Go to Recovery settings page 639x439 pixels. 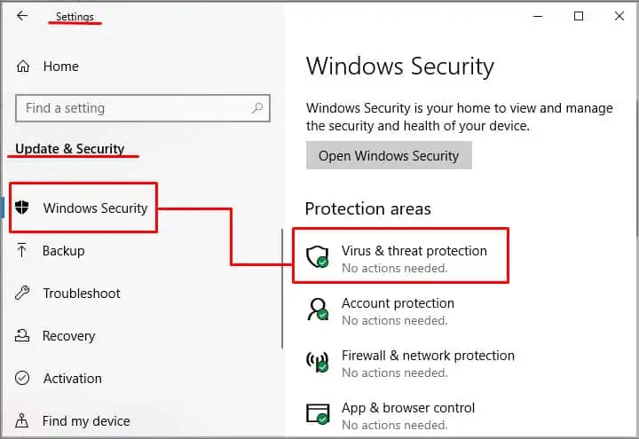(68, 336)
